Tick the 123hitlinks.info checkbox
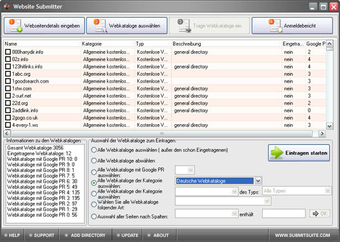Image resolution: width=340 pixels, height=242 pixels. pyautogui.click(x=8, y=66)
